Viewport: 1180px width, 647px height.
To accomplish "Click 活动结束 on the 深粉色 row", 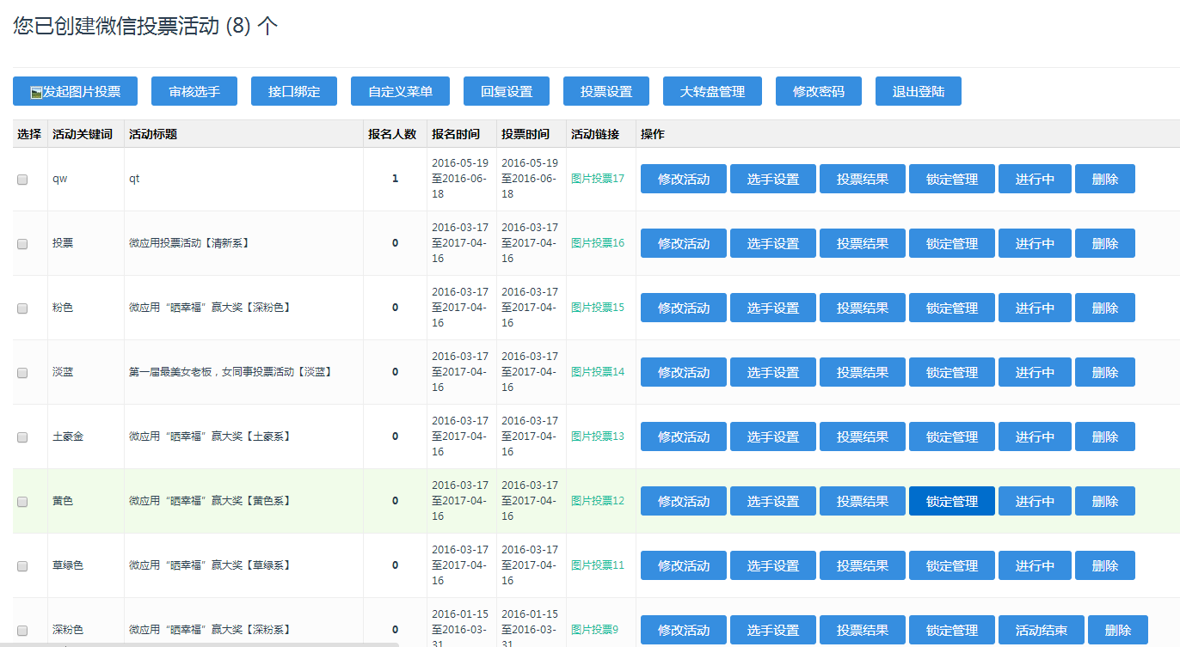I will click(x=1041, y=629).
